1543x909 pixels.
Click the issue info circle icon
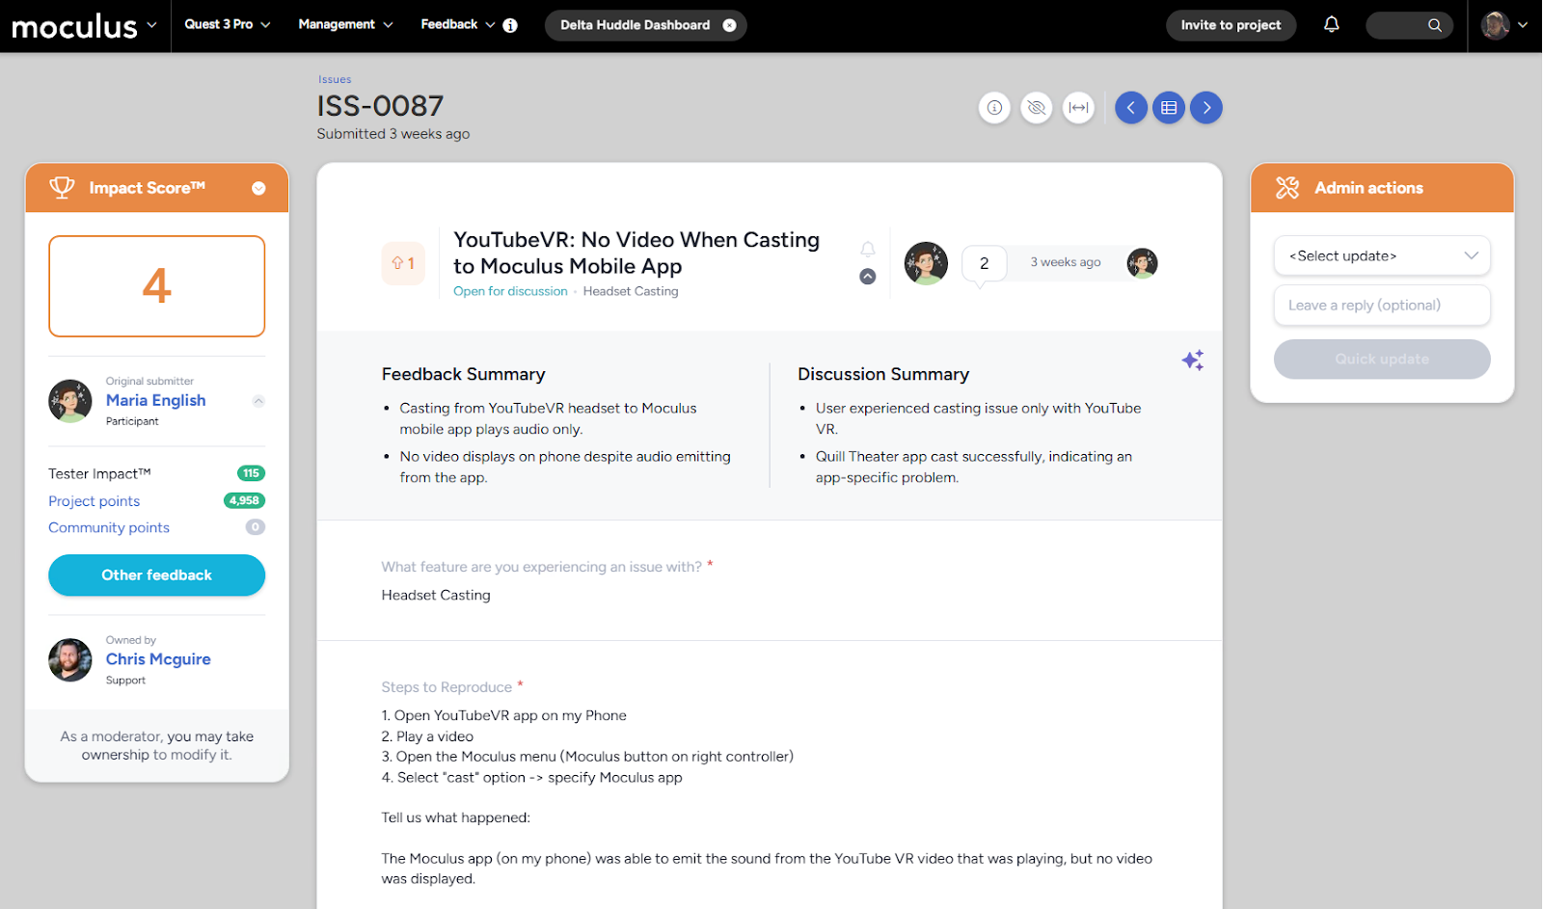[x=994, y=108]
